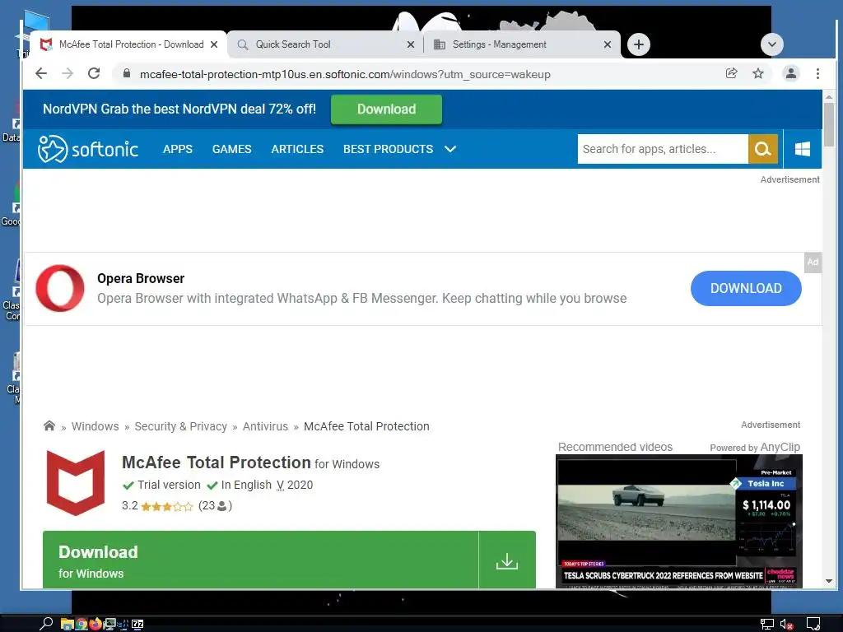Open Security & Privacy breadcrumb link

click(x=180, y=426)
